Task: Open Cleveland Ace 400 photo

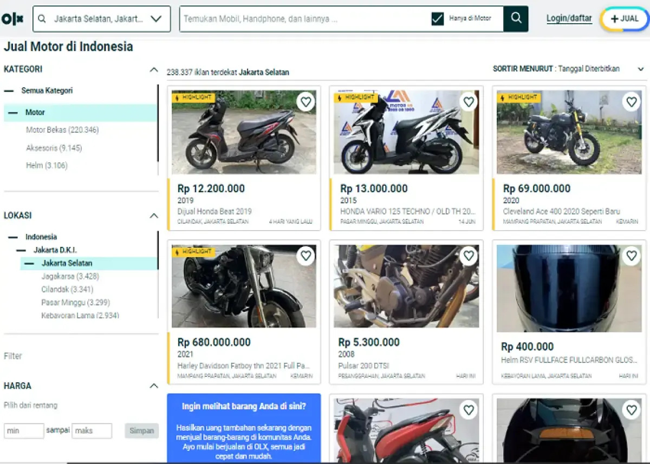Action: point(569,132)
